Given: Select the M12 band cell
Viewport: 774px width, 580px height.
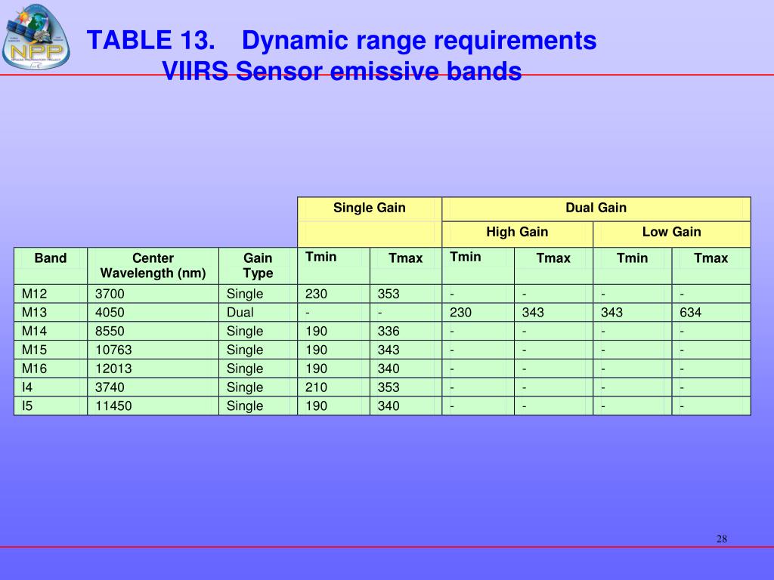Looking at the screenshot, I should pyautogui.click(x=51, y=294).
